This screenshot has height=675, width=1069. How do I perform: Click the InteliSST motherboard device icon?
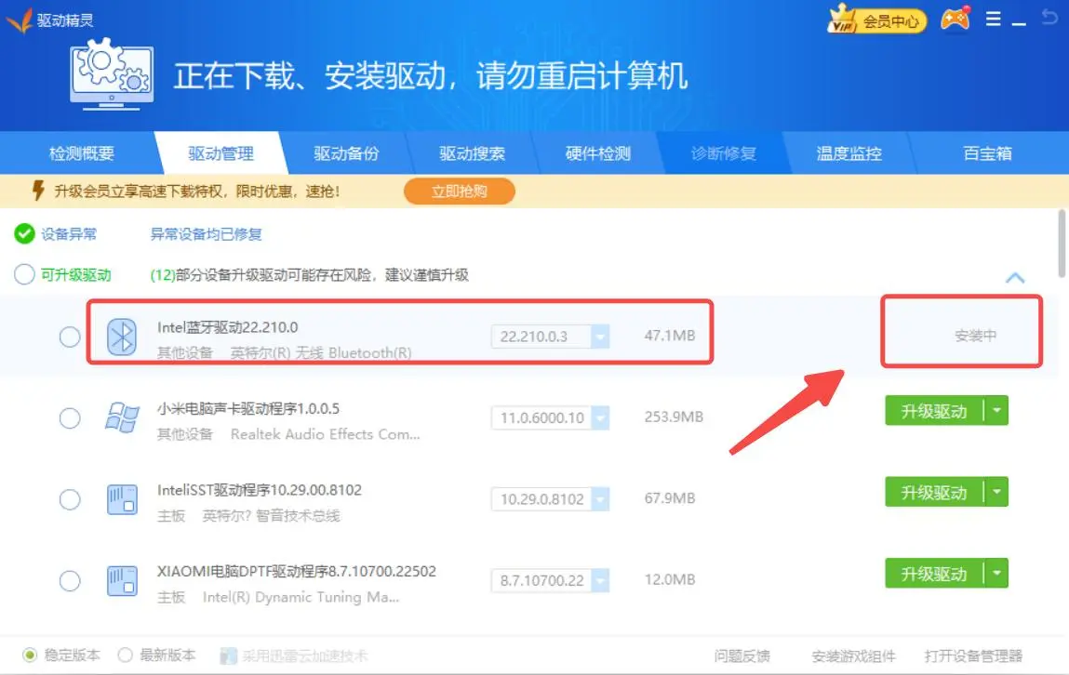[x=122, y=499]
